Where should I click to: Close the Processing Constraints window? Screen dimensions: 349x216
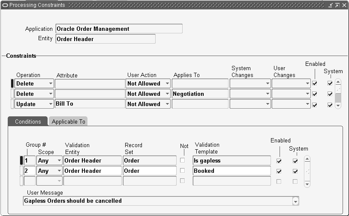(x=344, y=5)
